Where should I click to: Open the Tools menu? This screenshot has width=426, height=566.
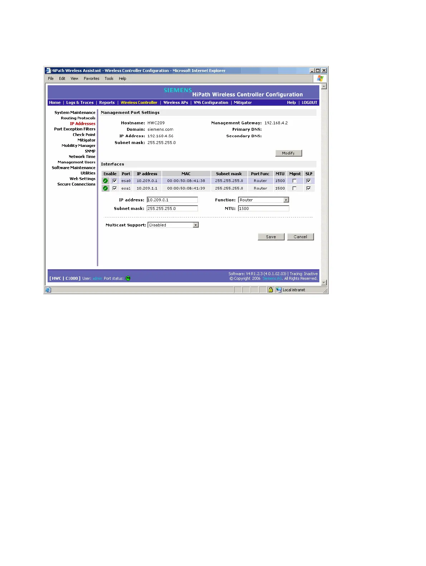click(109, 78)
